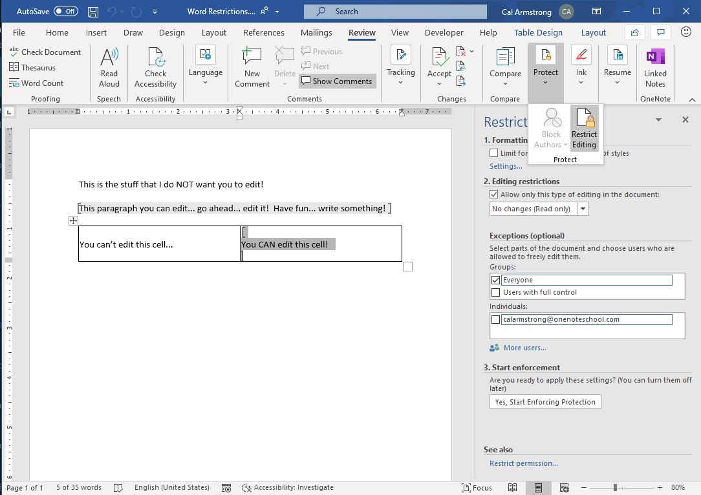The width and height of the screenshot is (701, 495).
Task: Click in the Search box
Action: pos(395,12)
